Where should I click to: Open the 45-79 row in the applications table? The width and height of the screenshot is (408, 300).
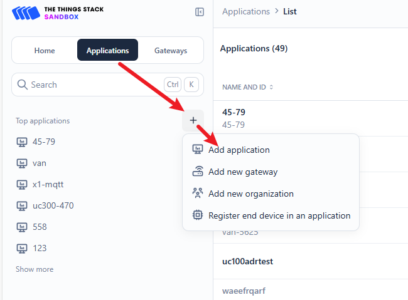point(311,118)
